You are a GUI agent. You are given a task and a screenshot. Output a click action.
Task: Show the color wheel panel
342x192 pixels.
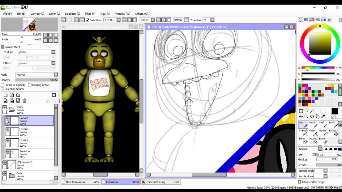click(x=300, y=20)
